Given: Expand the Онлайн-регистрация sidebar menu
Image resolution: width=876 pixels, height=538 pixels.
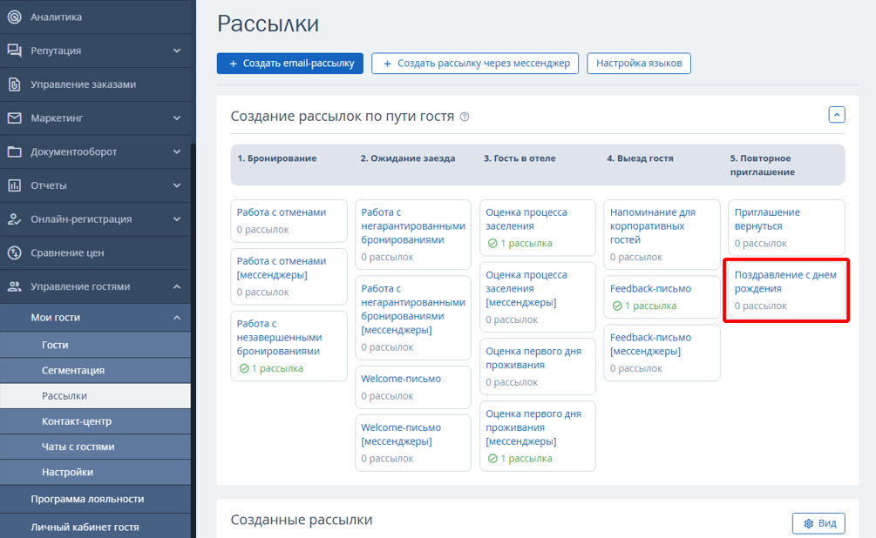Looking at the screenshot, I should point(177,219).
